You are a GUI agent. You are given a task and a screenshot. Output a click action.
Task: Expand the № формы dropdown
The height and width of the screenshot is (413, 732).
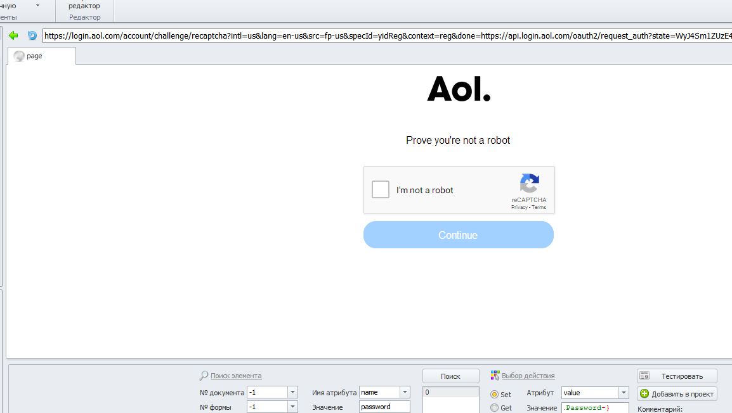(292, 407)
